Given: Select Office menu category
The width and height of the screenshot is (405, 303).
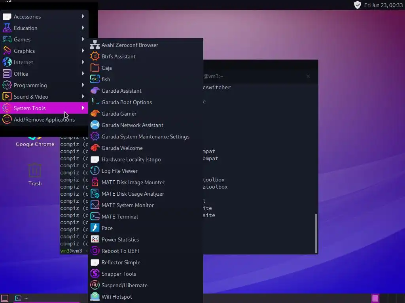Looking at the screenshot, I should (x=44, y=74).
